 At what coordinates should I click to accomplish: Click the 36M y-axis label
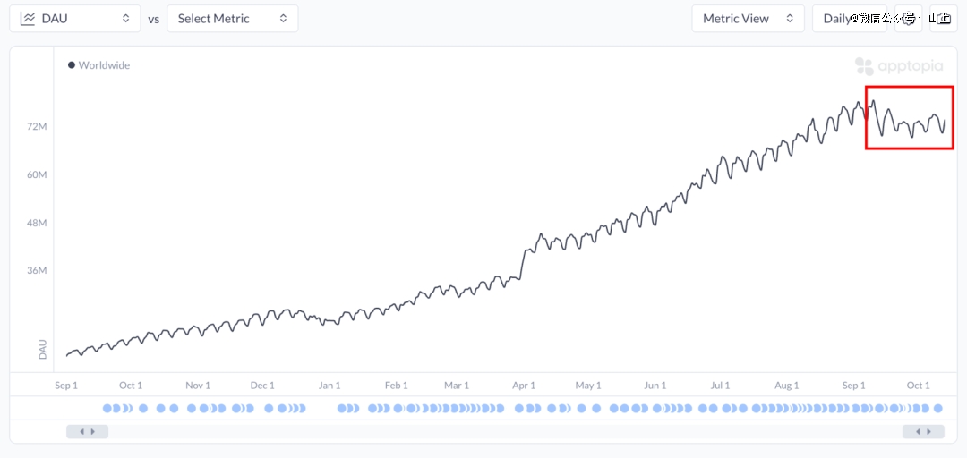pos(37,270)
